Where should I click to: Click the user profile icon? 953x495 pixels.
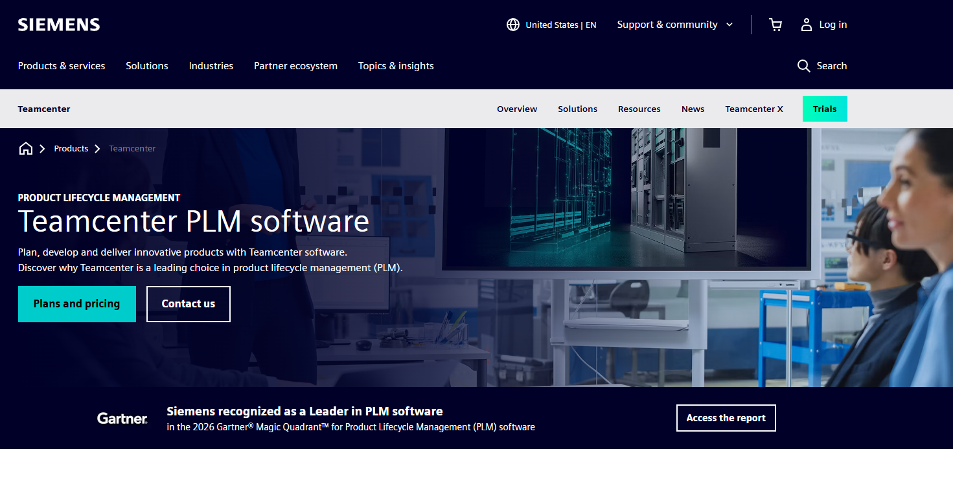tap(807, 25)
